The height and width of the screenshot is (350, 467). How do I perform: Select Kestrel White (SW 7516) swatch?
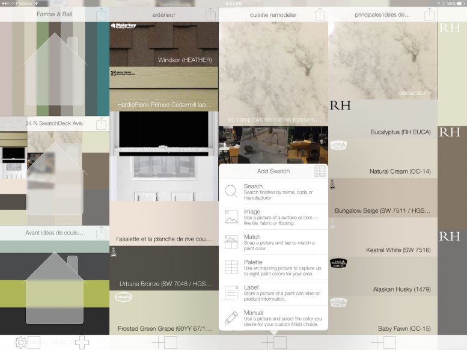pos(383,237)
